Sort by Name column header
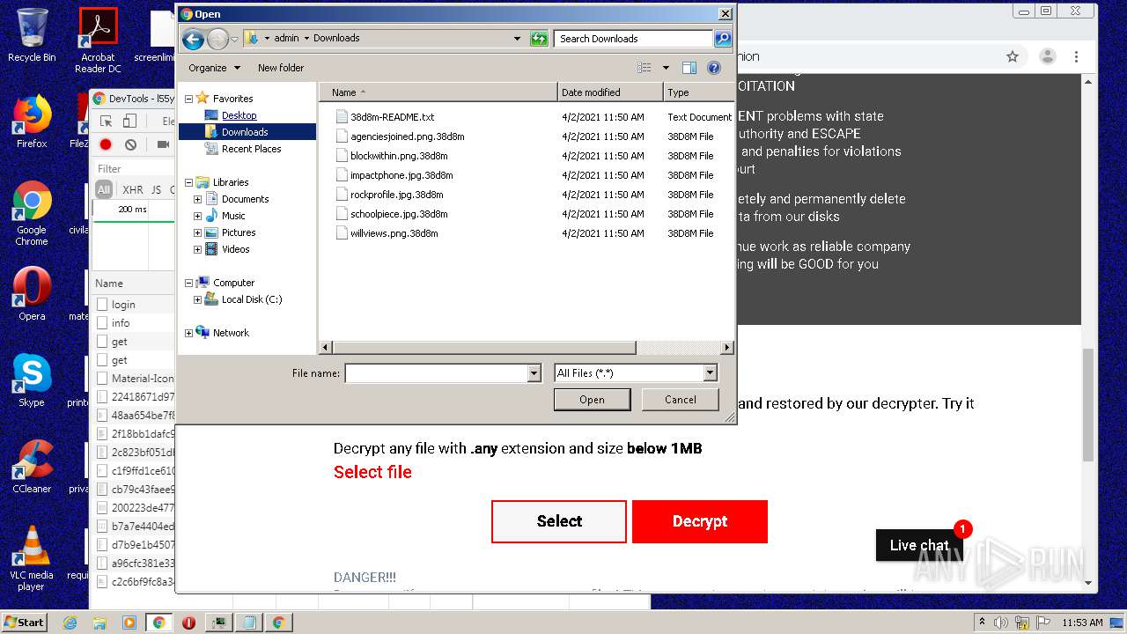This screenshot has width=1127, height=634. tap(438, 92)
